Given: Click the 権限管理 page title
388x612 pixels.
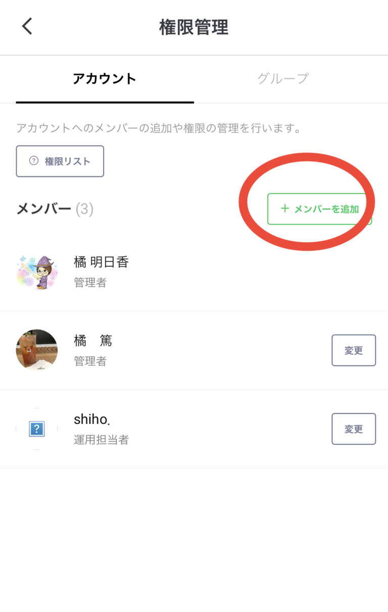Looking at the screenshot, I should [194, 27].
